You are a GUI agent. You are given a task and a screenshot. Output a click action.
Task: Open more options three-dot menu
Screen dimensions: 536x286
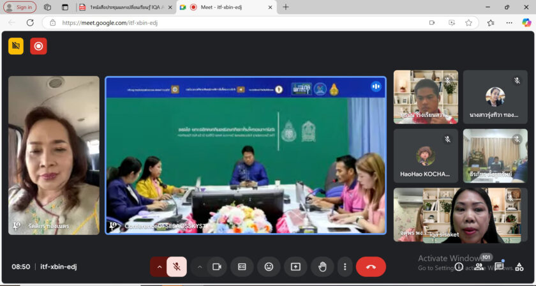[345, 267]
